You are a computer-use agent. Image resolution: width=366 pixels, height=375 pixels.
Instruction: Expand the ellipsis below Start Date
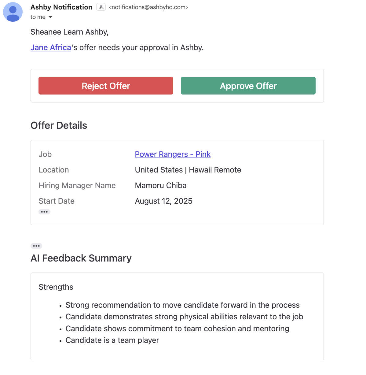tap(44, 212)
